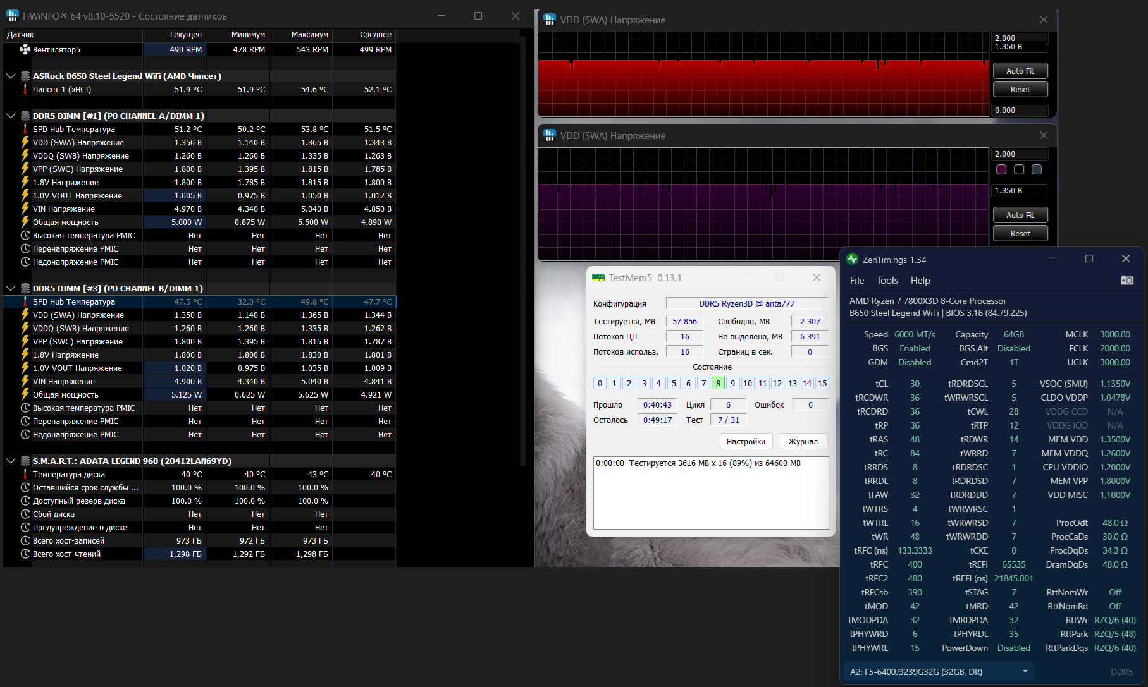Click the thermometer icon for SPD Hub under DIMM #1

[25, 129]
